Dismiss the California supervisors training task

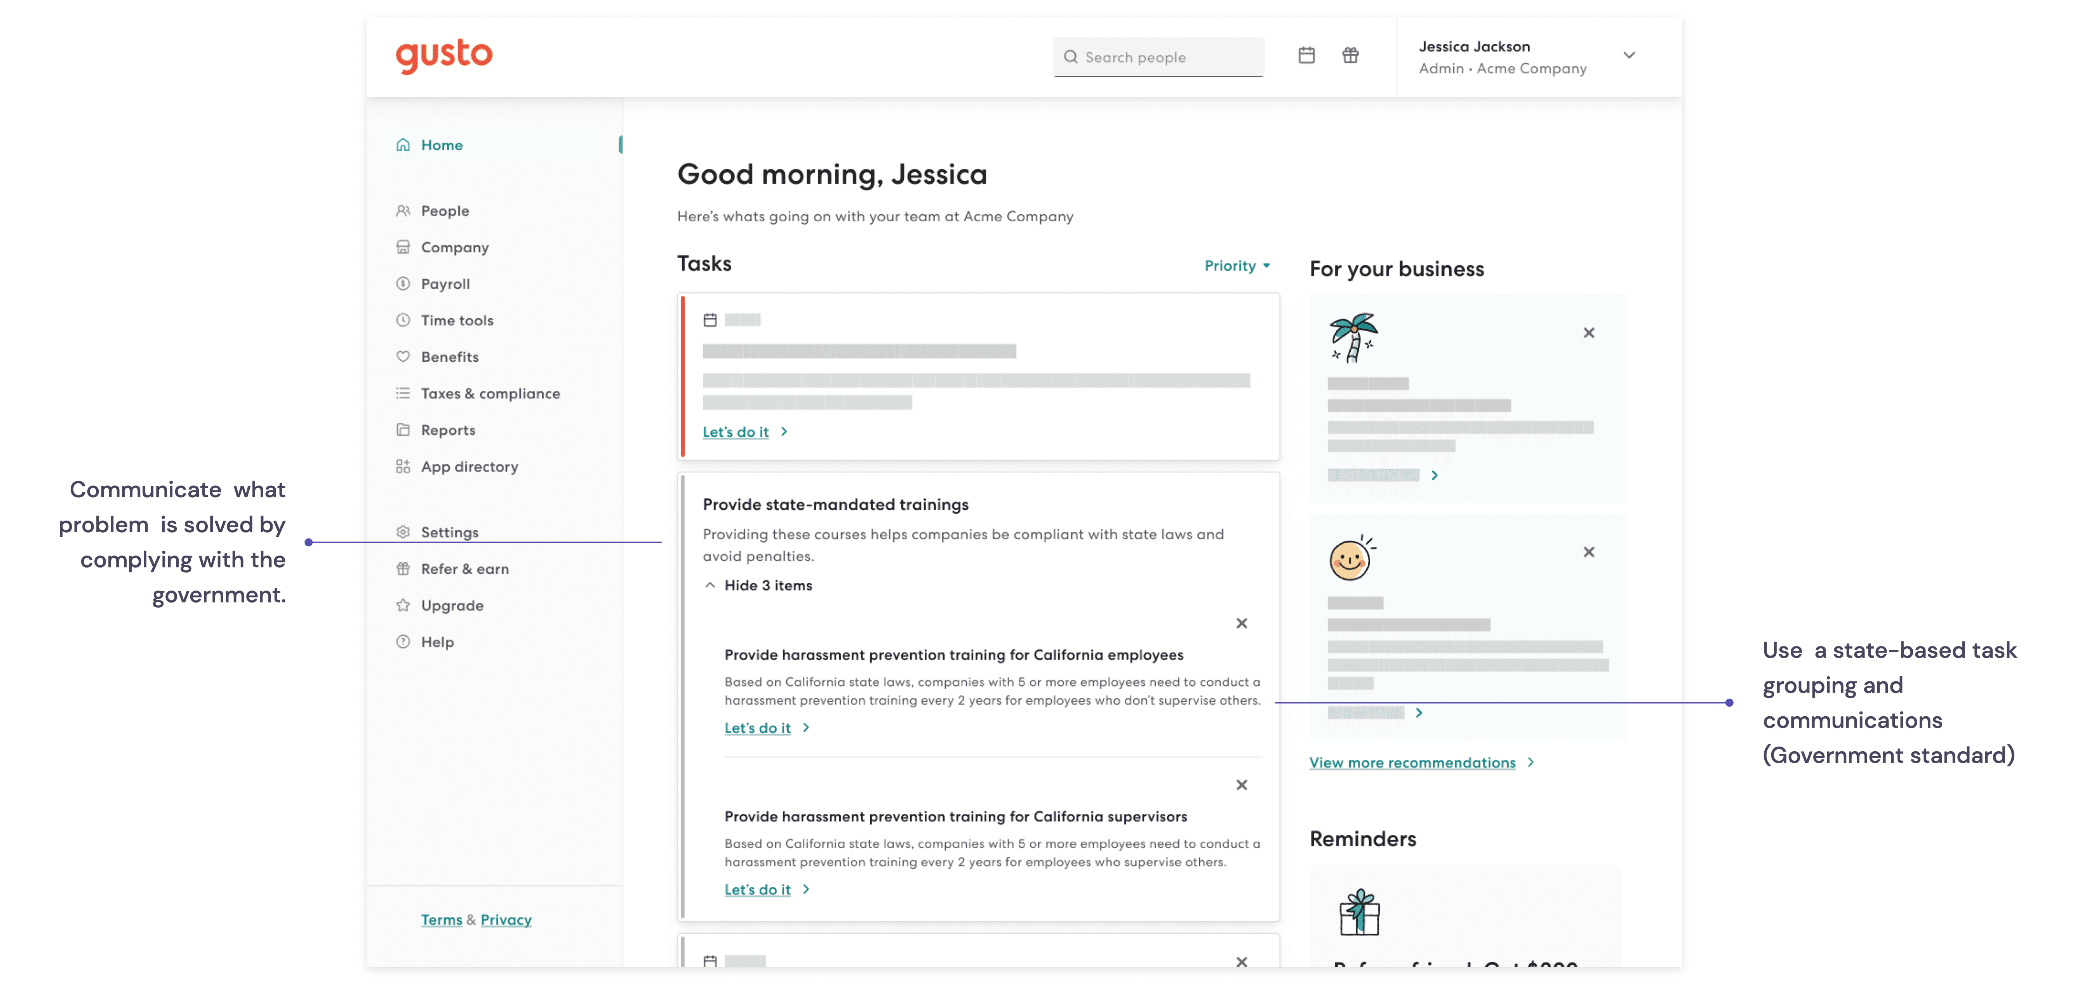[x=1241, y=785]
